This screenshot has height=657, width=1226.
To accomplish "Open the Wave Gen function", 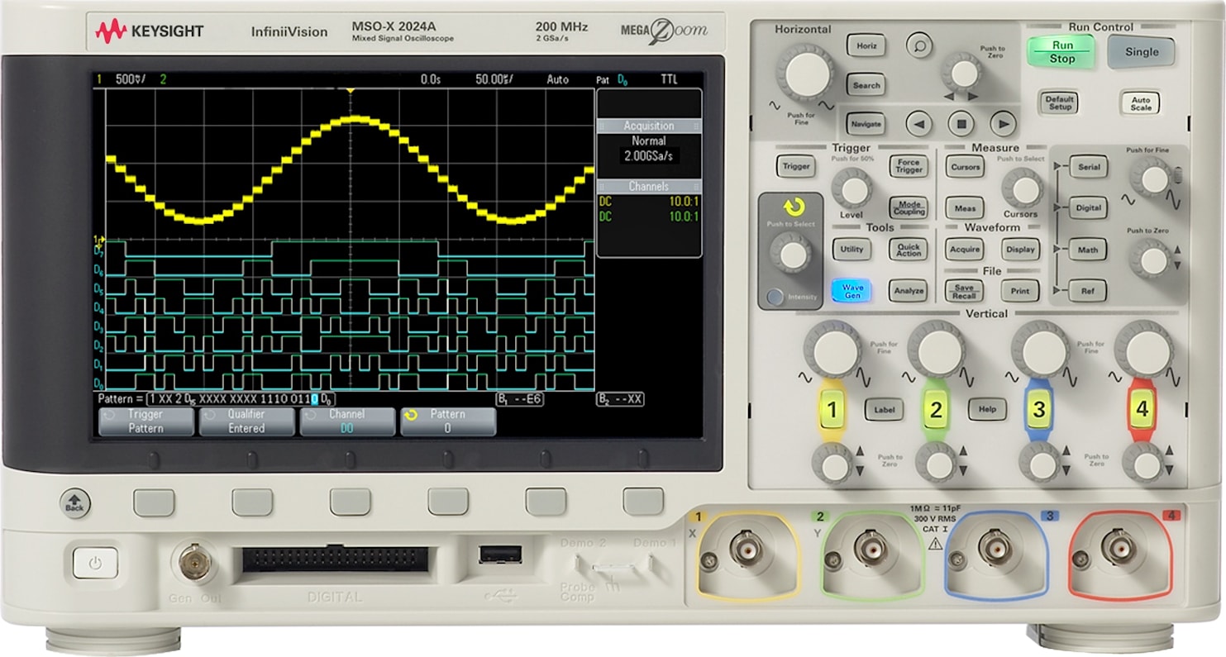I will tap(852, 291).
